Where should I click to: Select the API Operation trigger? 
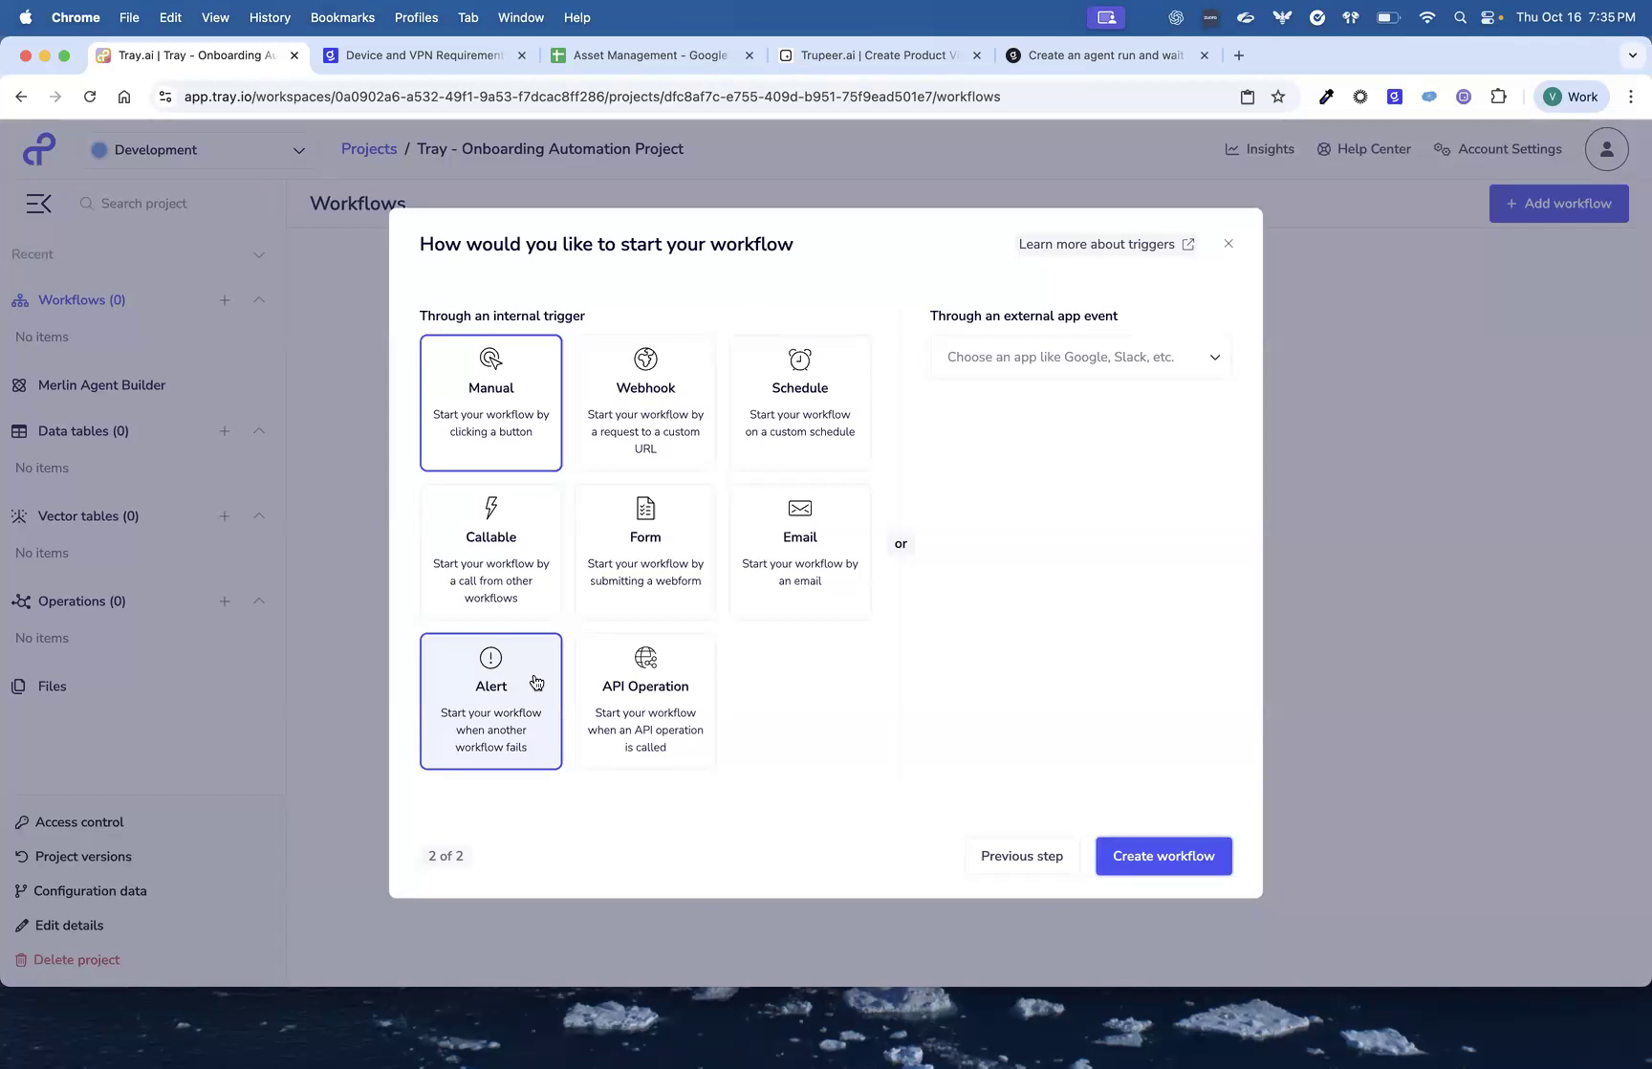point(645,701)
